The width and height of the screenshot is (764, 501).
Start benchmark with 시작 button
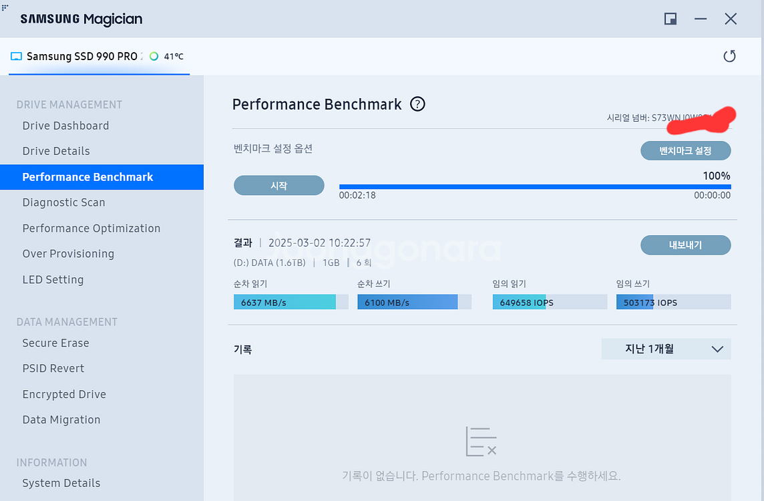[278, 185]
